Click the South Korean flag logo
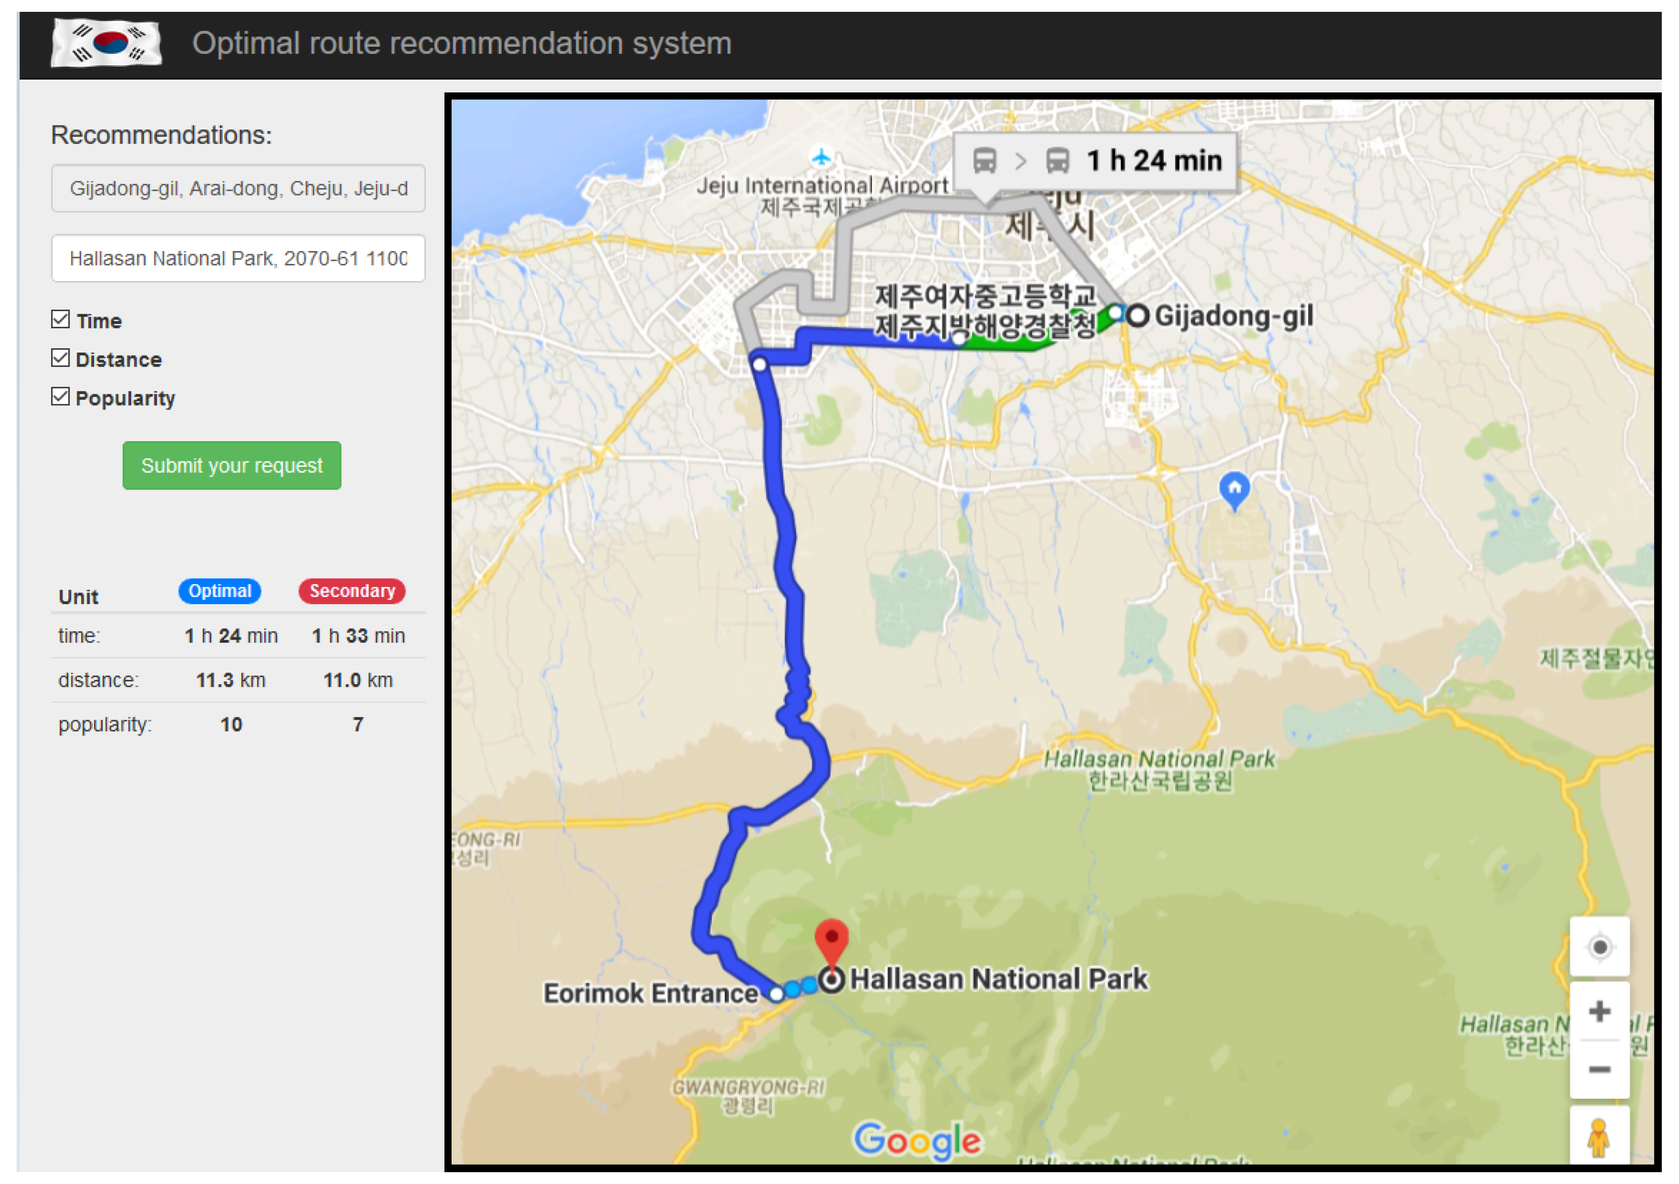The image size is (1679, 1184). coord(106,42)
